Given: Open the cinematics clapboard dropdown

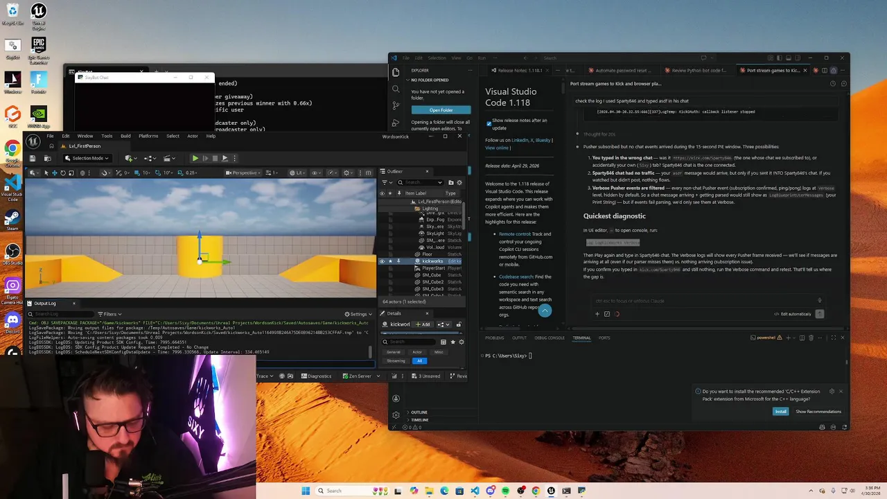Looking at the screenshot, I should tap(169, 158).
